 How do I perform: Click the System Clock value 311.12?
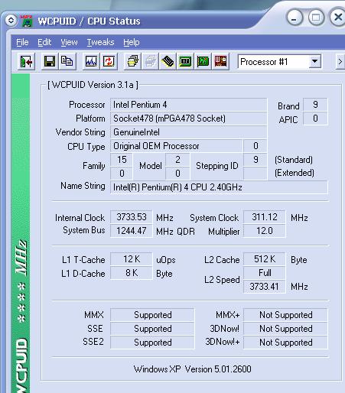click(x=265, y=217)
